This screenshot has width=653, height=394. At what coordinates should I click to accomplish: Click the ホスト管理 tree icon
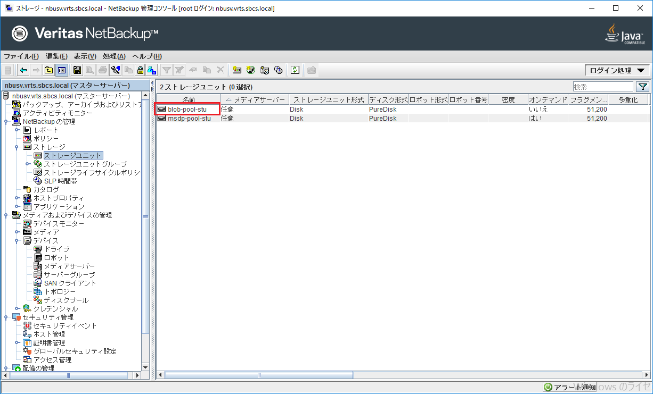[x=28, y=334]
